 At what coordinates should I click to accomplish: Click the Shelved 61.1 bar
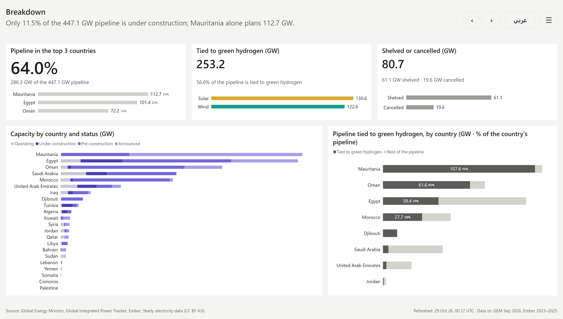pyautogui.click(x=449, y=97)
